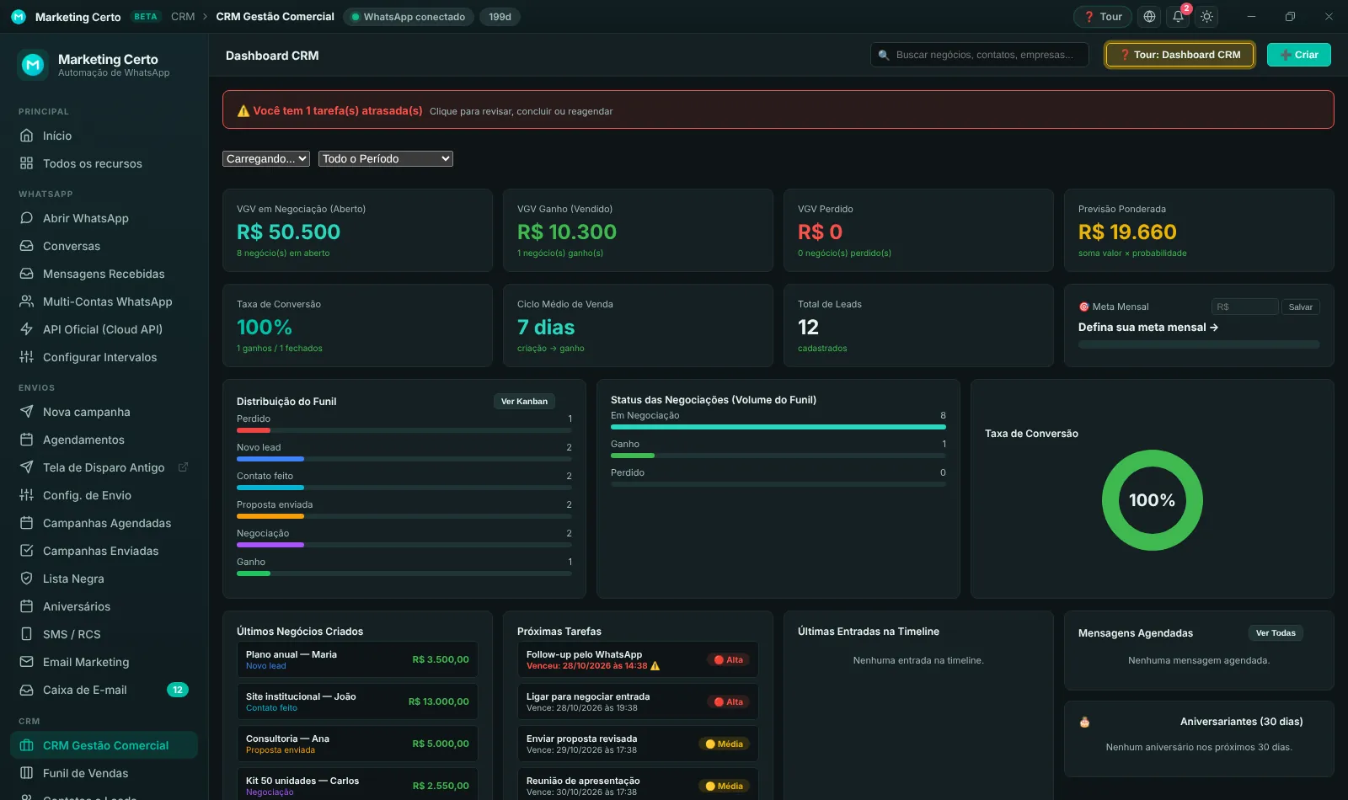Click the Criar button
The image size is (1348, 800).
click(x=1299, y=55)
